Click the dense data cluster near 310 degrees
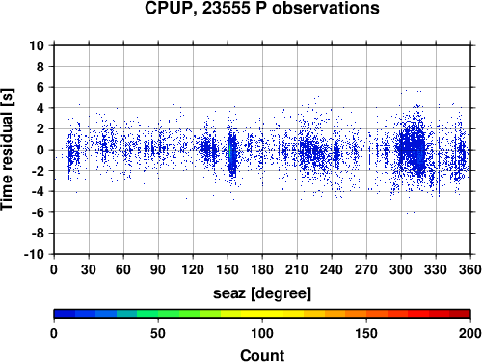Viewport: 482px width, 362px height. coord(413,150)
